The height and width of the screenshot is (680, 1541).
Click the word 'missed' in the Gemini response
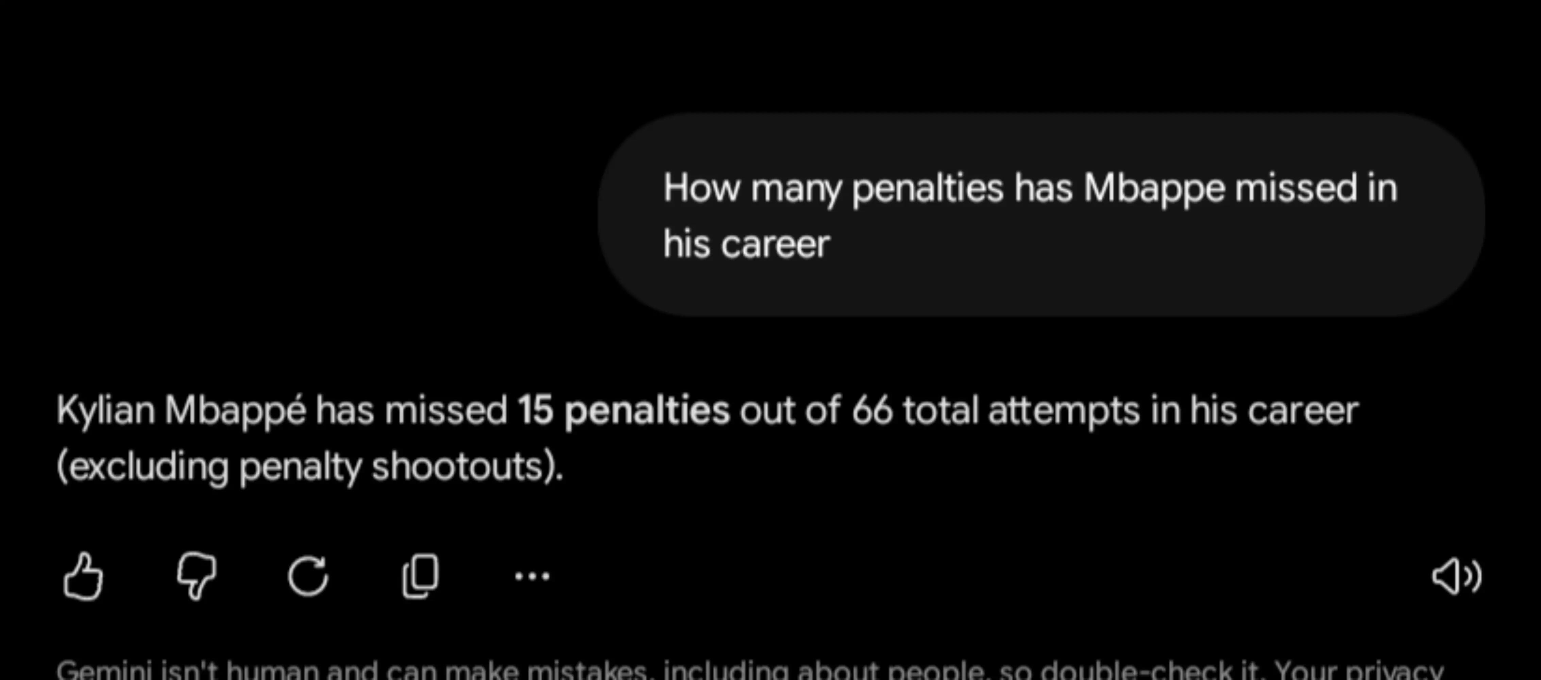click(446, 411)
